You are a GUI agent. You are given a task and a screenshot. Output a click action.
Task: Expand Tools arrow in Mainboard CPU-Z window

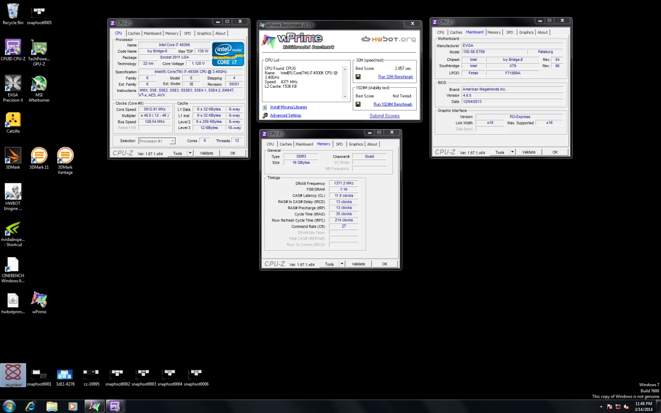[x=512, y=152]
